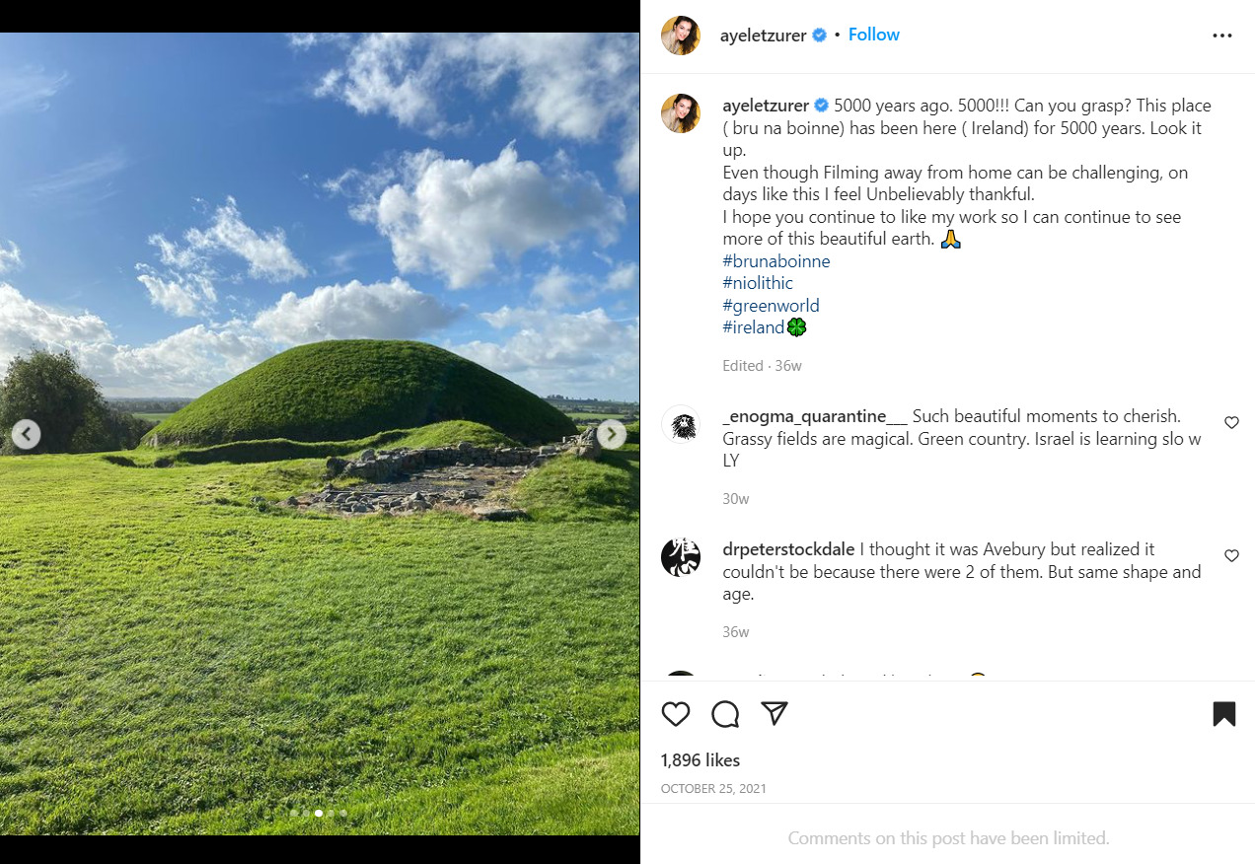Image resolution: width=1255 pixels, height=864 pixels.
Task: Open the comment icon below the photo
Action: 725,714
